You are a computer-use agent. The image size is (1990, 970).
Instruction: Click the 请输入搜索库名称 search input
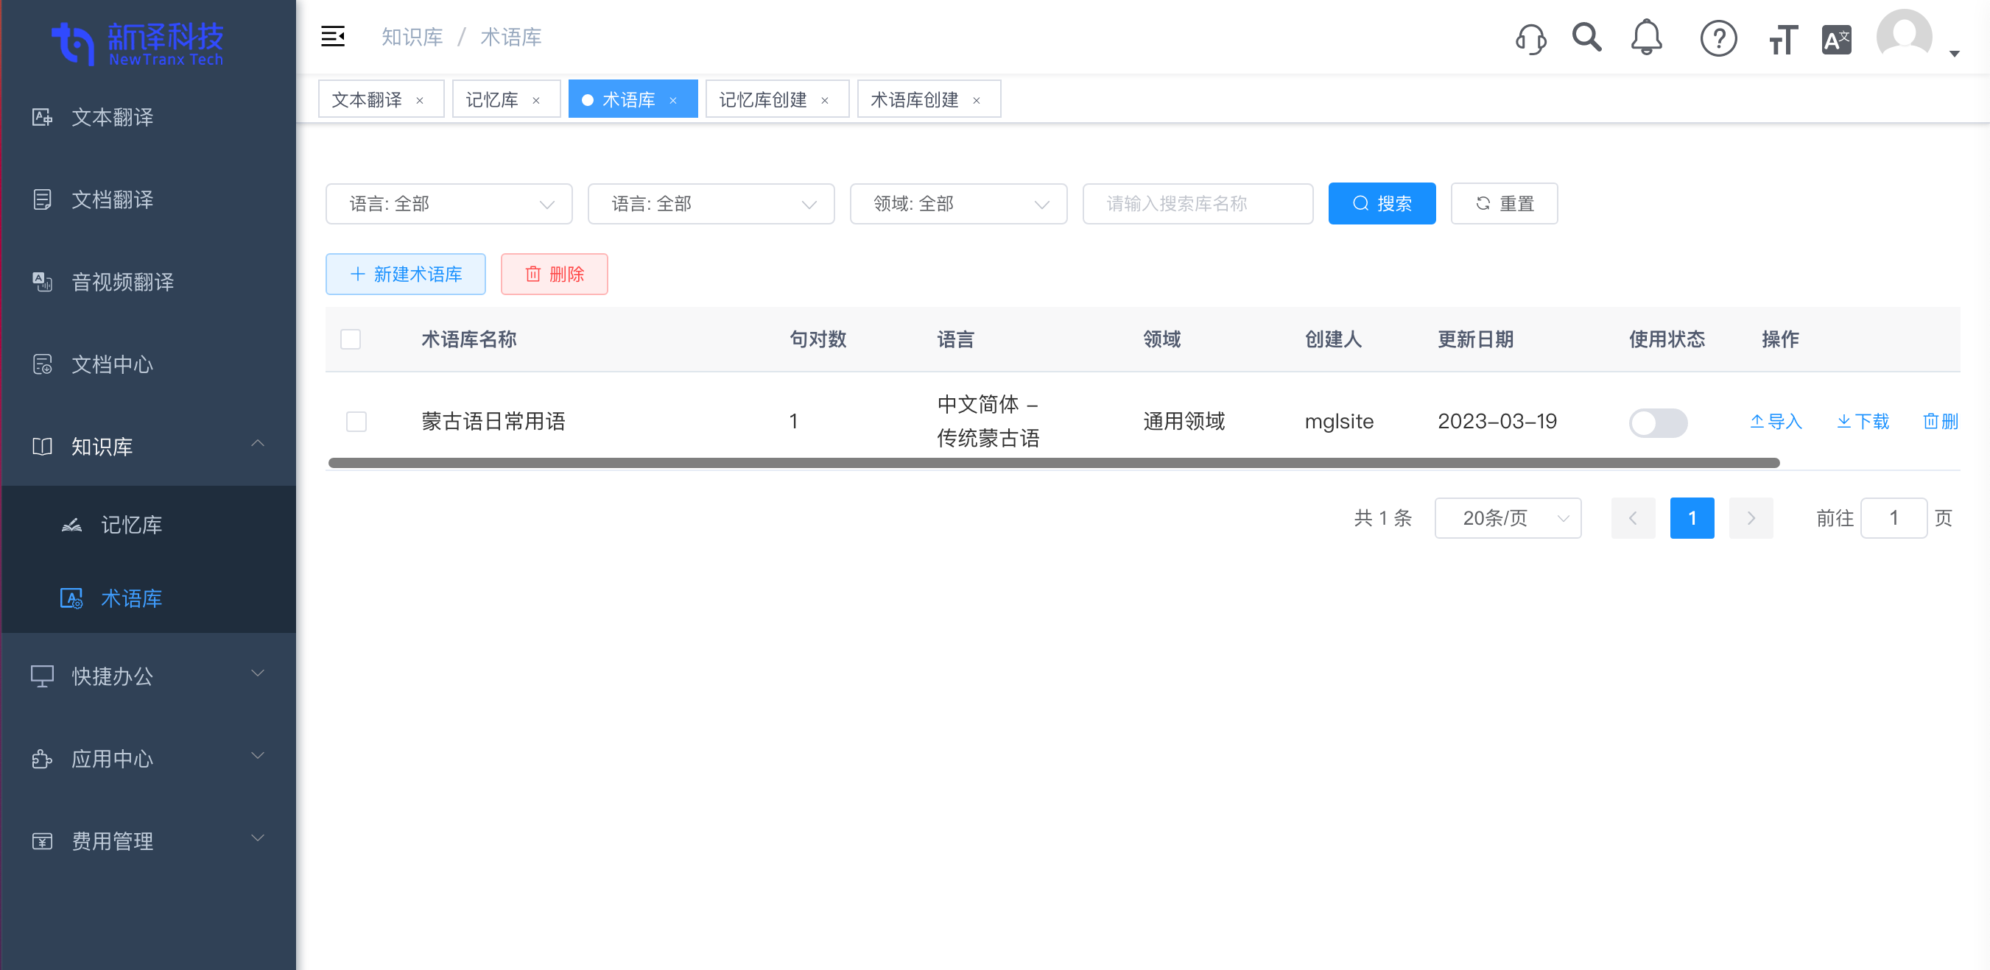click(1198, 204)
